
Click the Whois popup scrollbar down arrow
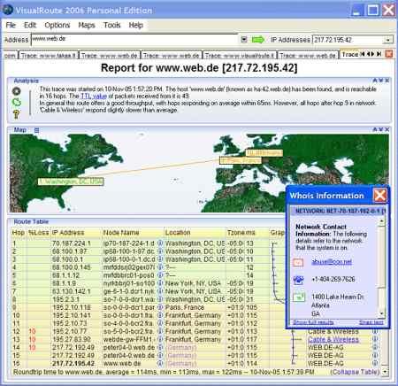pyautogui.click(x=382, y=314)
